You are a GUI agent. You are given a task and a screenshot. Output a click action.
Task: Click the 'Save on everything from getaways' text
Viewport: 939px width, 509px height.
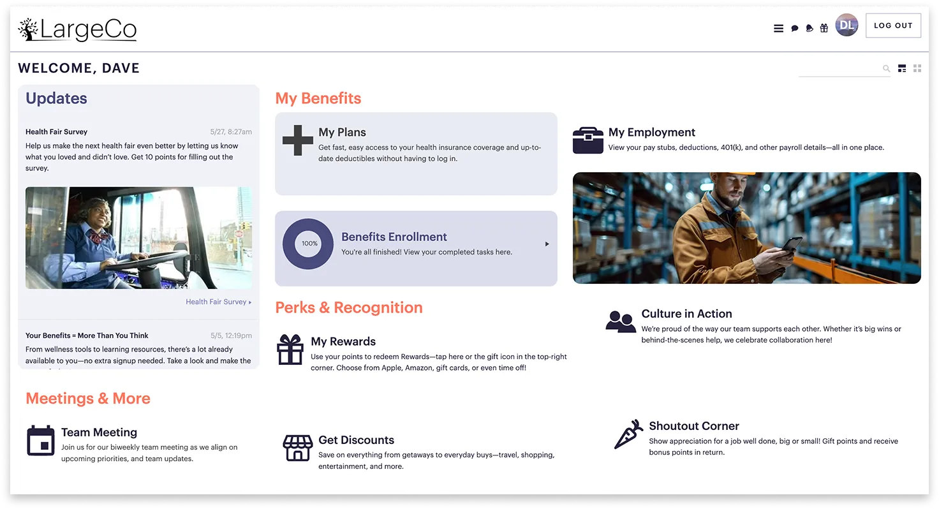436,461
